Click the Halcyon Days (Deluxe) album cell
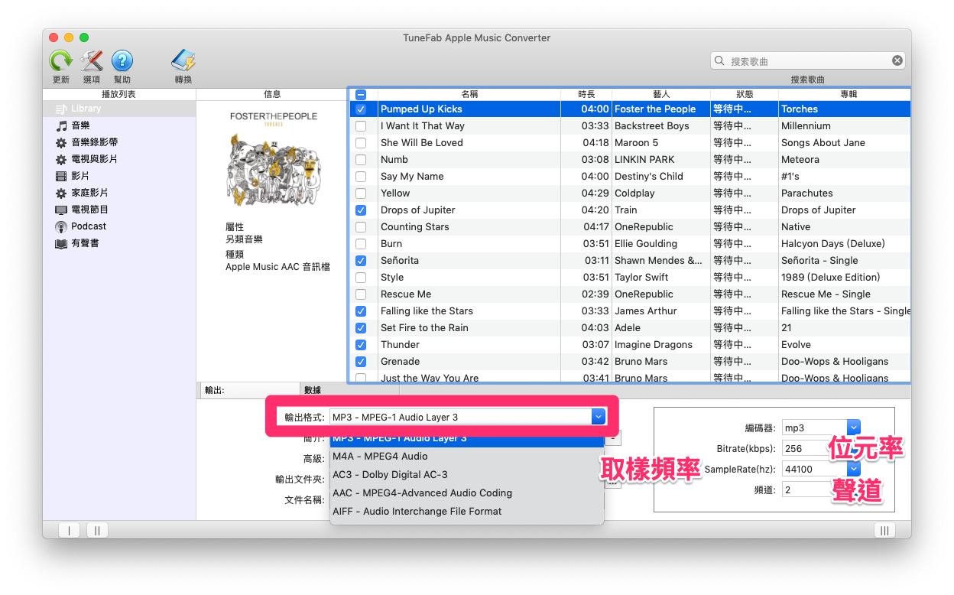The width and height of the screenshot is (954, 595). pyautogui.click(x=845, y=244)
